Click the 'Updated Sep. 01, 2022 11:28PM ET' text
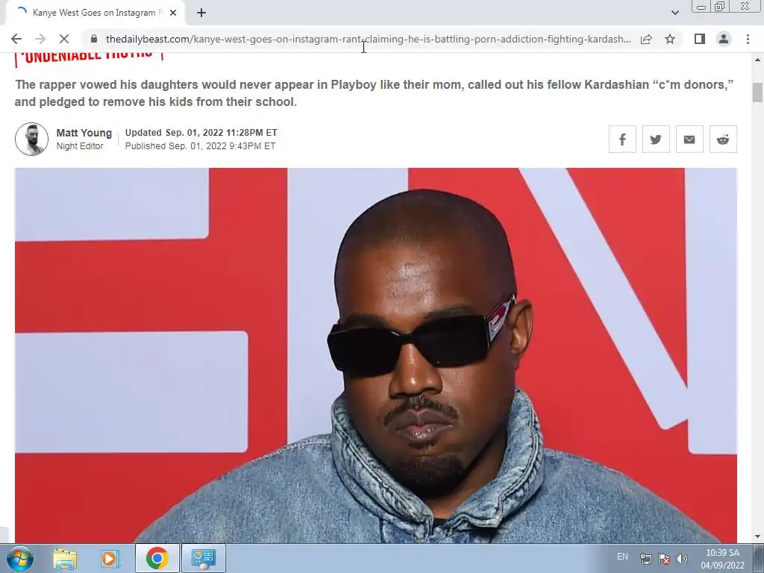This screenshot has height=573, width=764. click(201, 133)
